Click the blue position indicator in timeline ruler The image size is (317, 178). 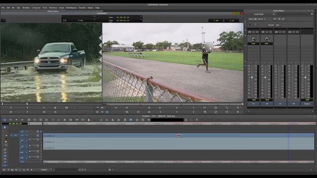pos(290,124)
